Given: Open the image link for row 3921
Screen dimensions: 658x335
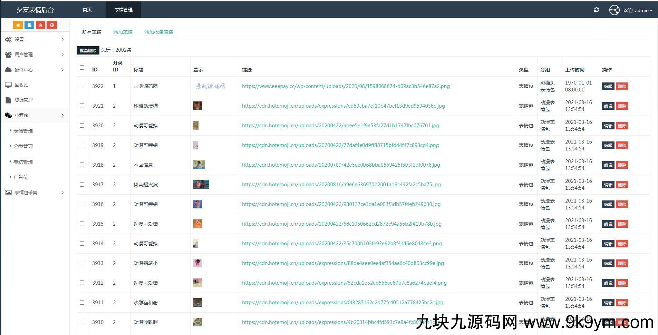Looking at the screenshot, I should (x=343, y=106).
